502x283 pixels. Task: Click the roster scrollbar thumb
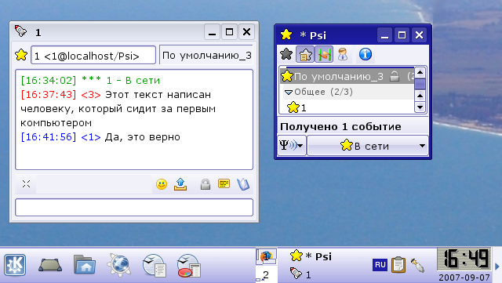click(420, 84)
